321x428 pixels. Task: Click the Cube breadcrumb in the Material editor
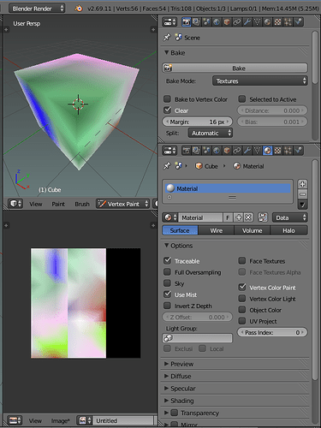point(206,166)
